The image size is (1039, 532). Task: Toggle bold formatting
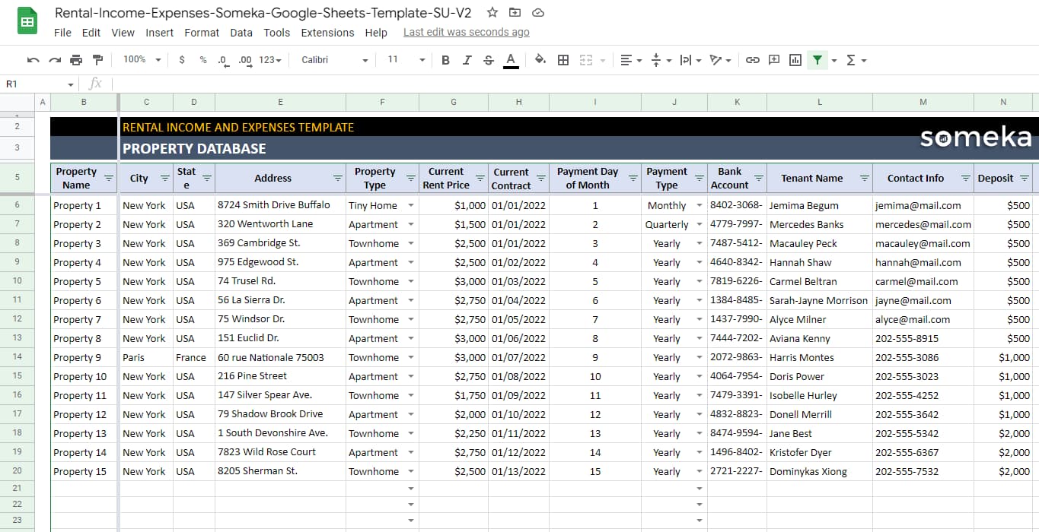(x=445, y=59)
